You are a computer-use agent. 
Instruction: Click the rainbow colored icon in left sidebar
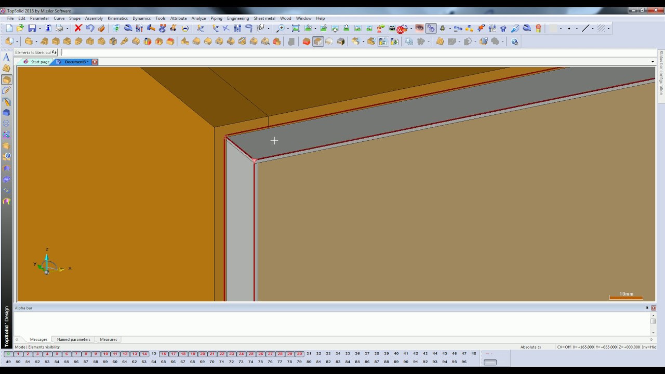(7, 201)
